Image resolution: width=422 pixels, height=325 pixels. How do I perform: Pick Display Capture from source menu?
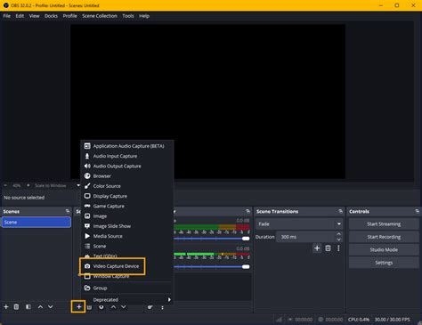tap(127, 196)
